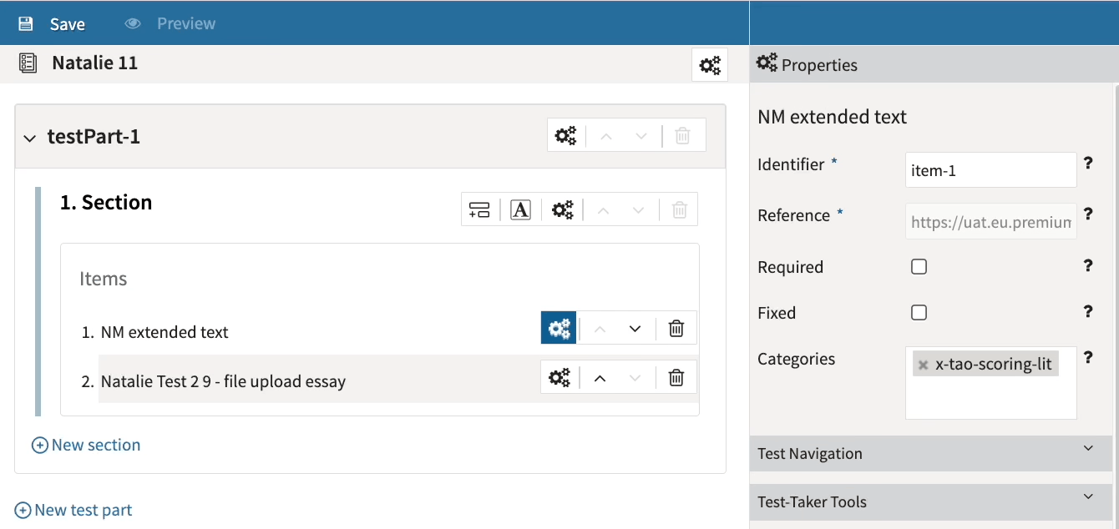Click Preview in the top bar

click(170, 24)
